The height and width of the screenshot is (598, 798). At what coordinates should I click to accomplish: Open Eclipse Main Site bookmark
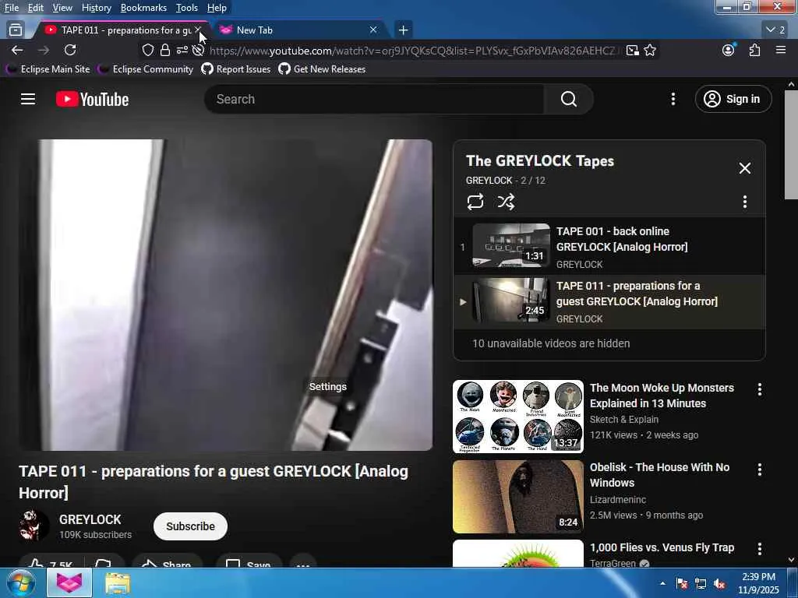click(x=48, y=69)
